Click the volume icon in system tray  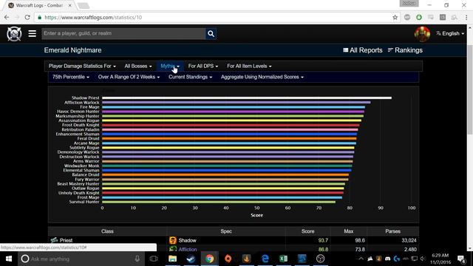point(423,259)
